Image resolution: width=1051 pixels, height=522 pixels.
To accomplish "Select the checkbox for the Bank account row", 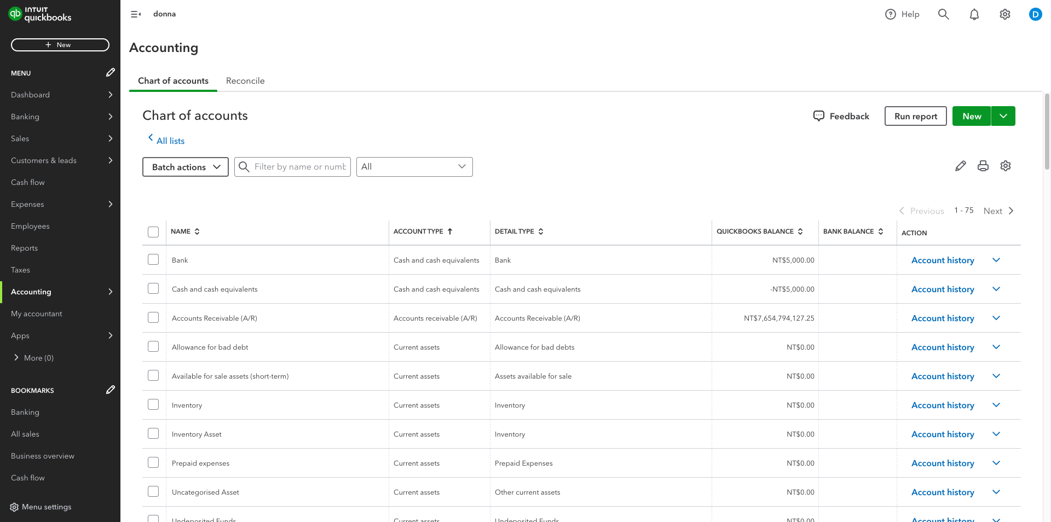I will coord(153,259).
